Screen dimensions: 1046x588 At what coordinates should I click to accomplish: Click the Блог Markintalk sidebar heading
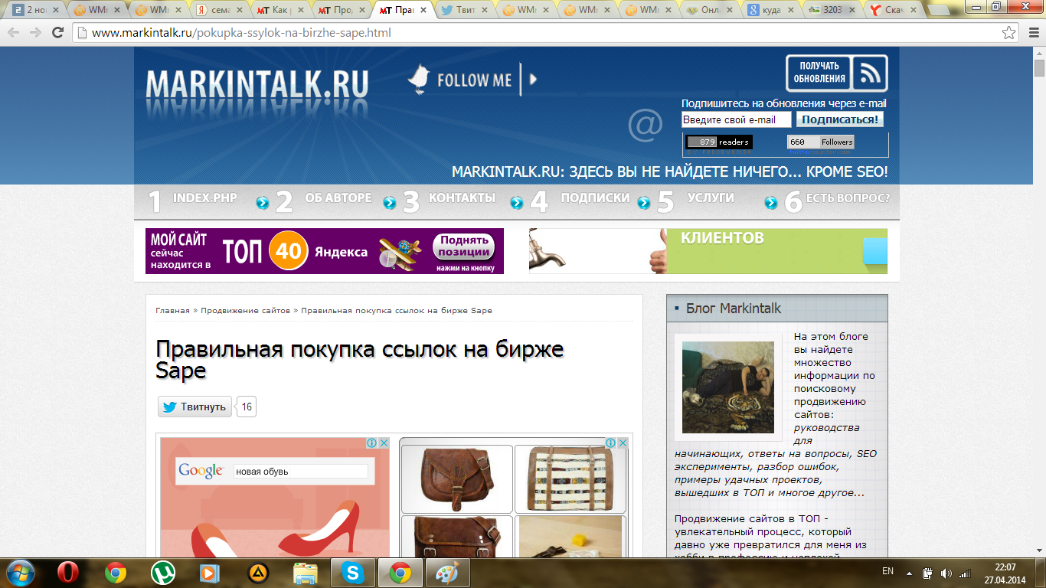coord(734,309)
